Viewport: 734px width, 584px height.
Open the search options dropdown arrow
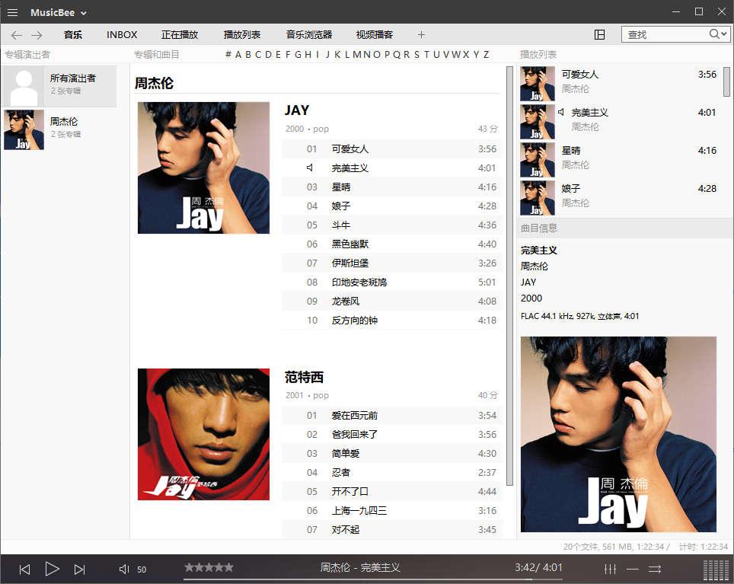[724, 34]
